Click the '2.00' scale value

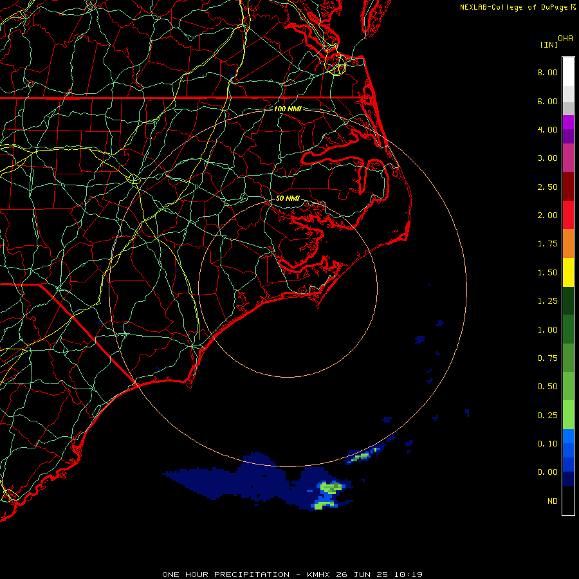click(547, 216)
